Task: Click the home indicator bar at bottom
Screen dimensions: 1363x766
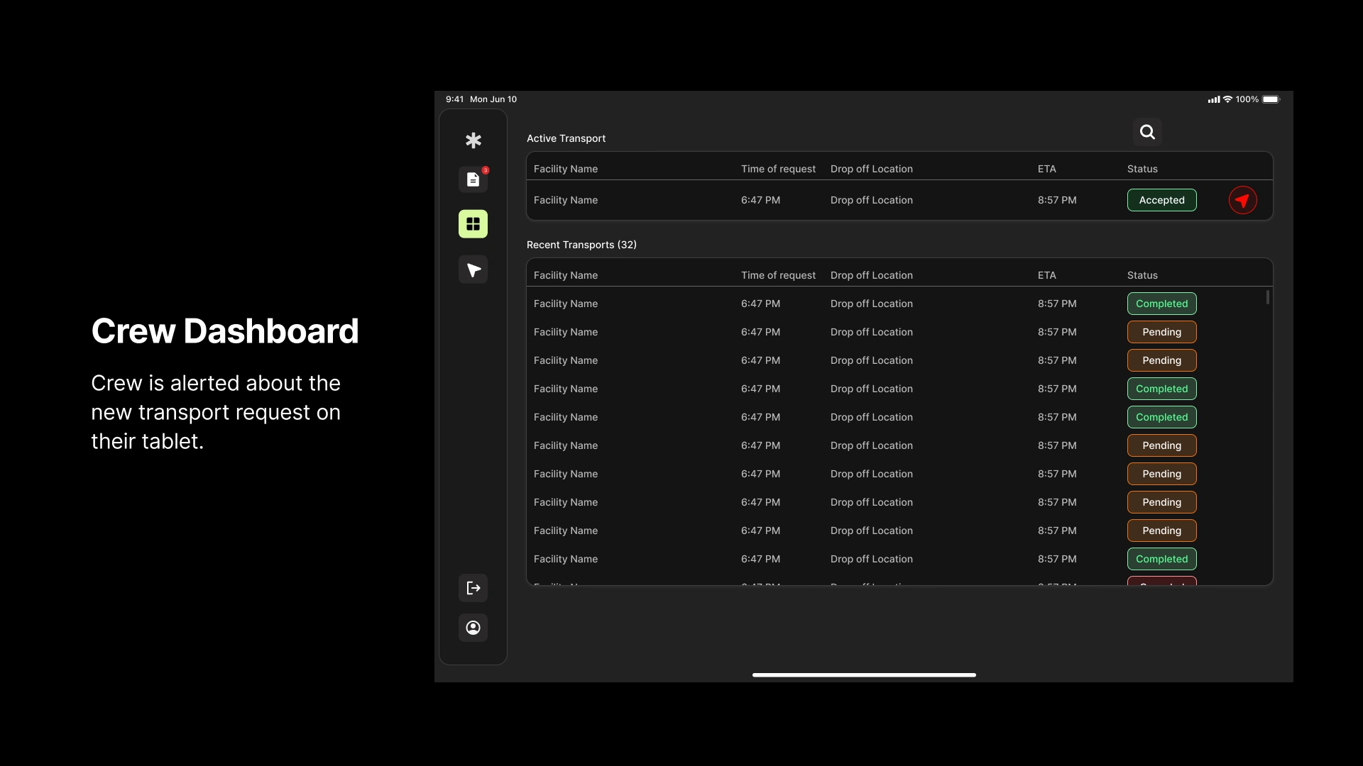Action: click(x=864, y=675)
